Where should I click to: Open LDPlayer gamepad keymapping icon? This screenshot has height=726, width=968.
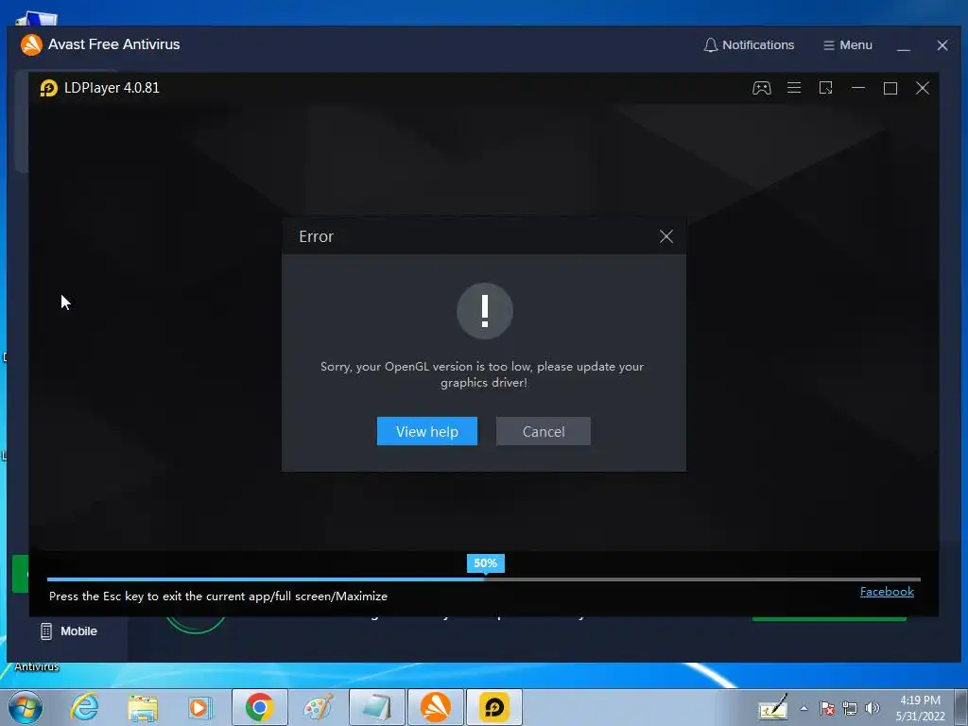coord(762,88)
